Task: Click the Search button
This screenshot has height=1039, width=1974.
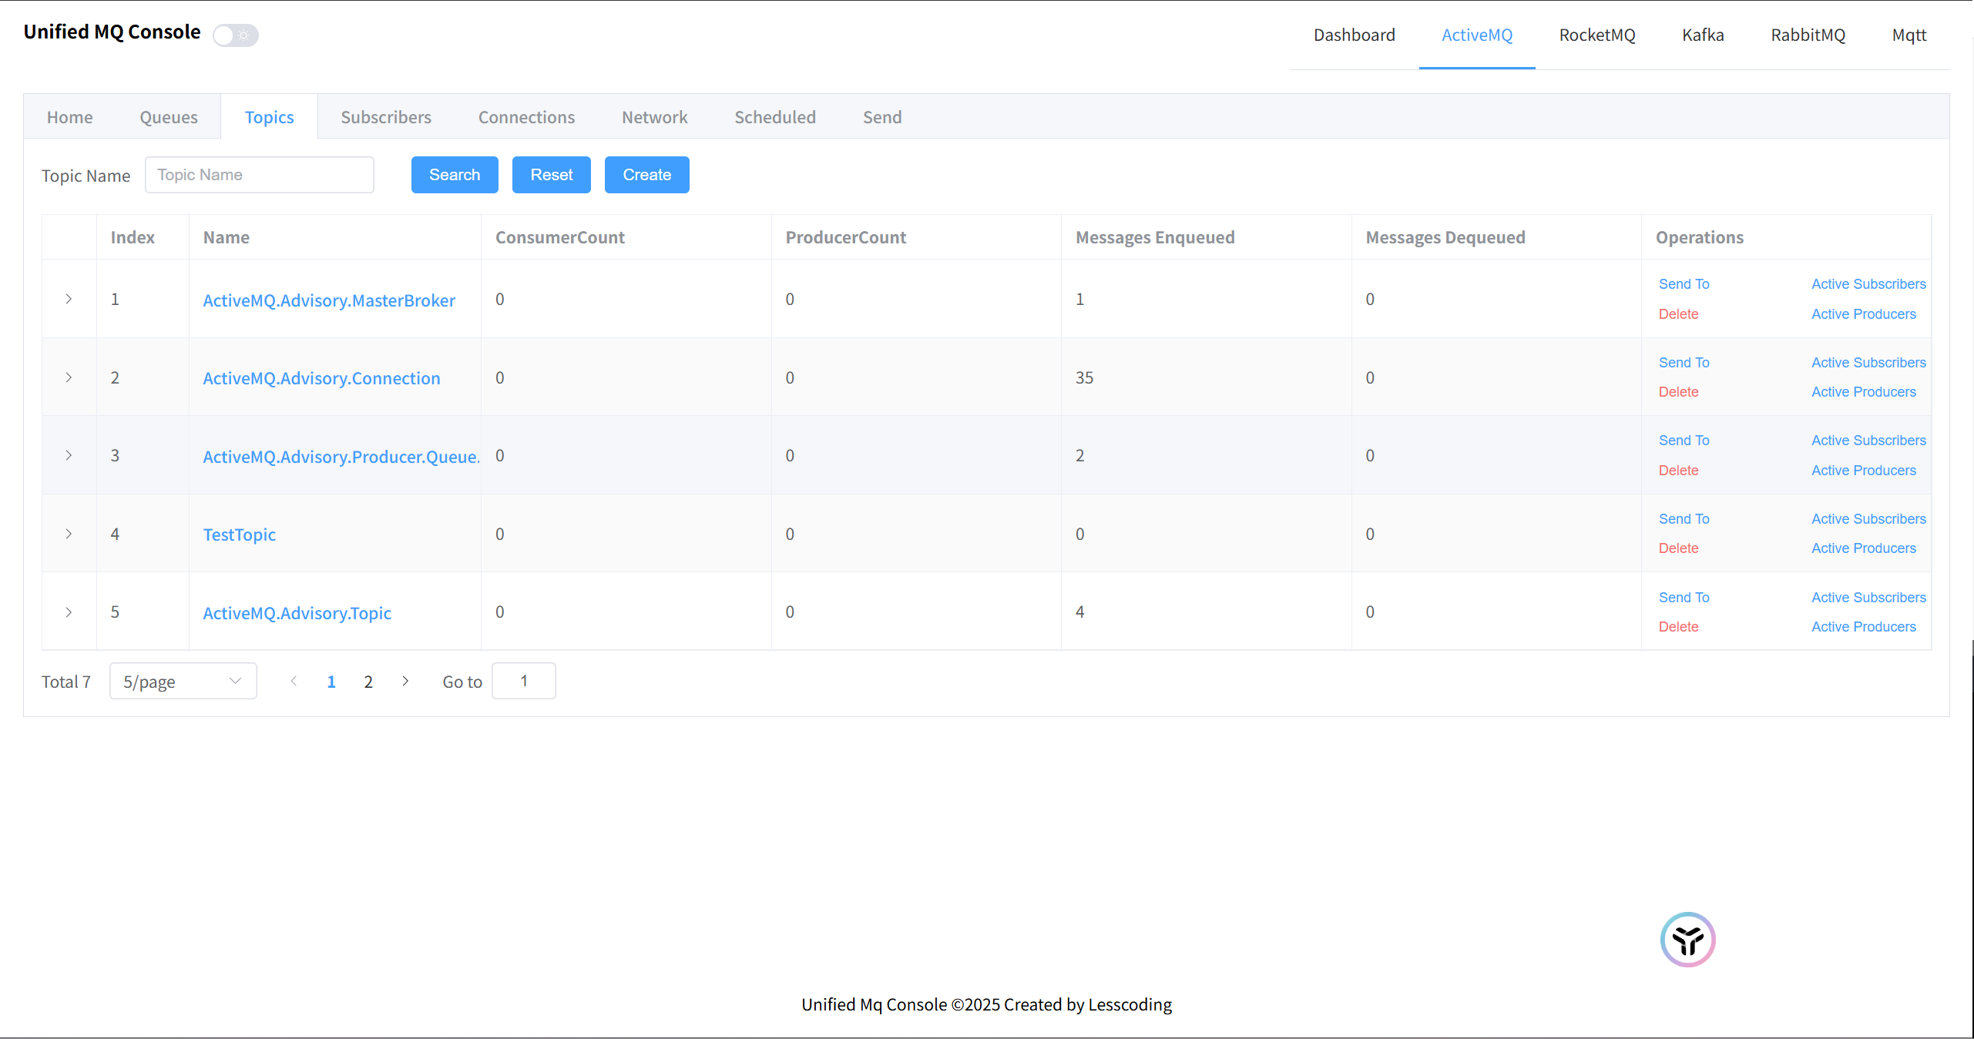Action: [454, 175]
